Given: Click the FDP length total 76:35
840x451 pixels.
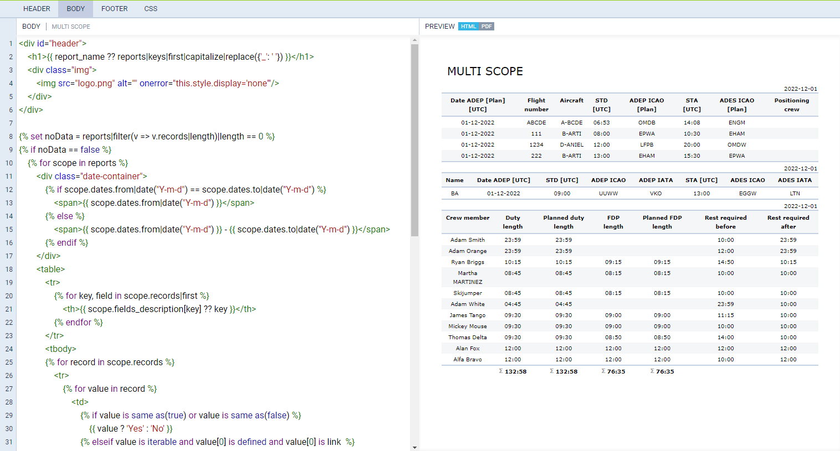Looking at the screenshot, I should point(613,372).
